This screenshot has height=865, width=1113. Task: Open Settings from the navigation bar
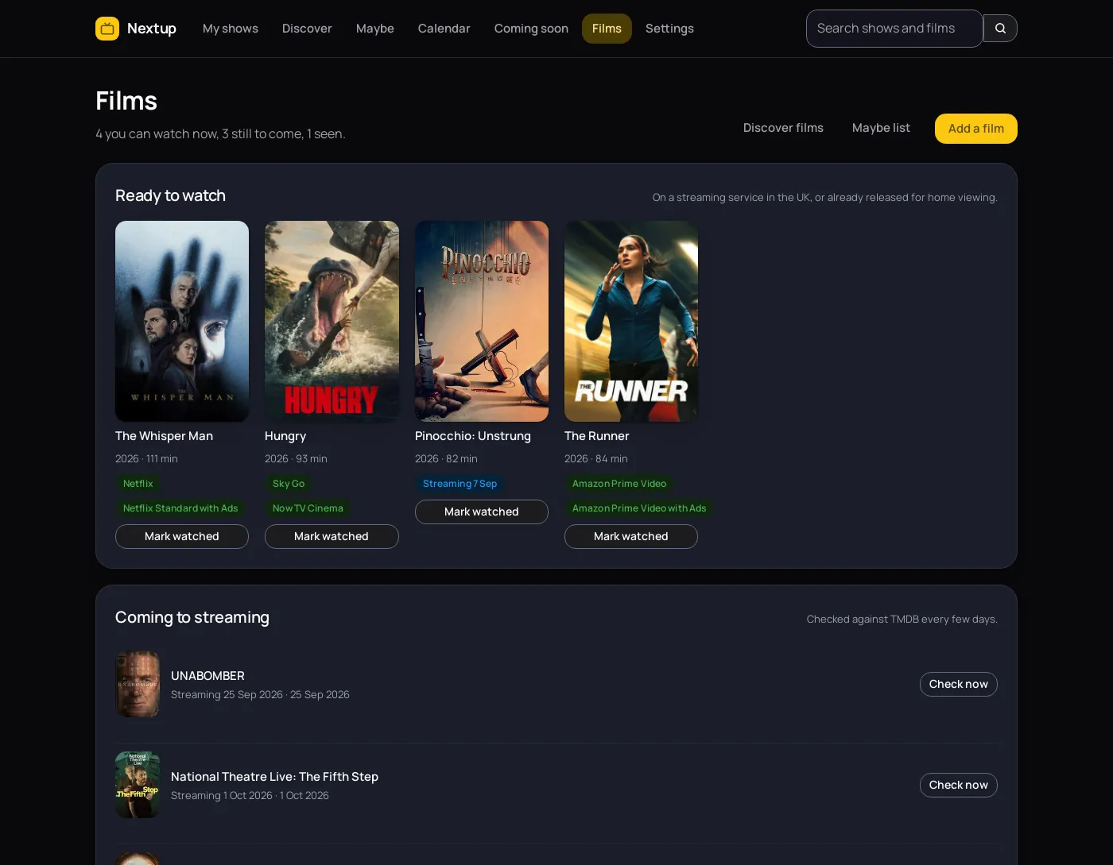click(669, 29)
